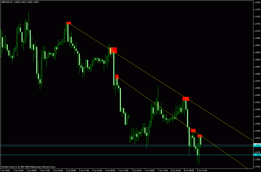Viewport: 261px width, 172px height.
Task: Click the cyan 1.4368 price label
Action: coord(257,155)
